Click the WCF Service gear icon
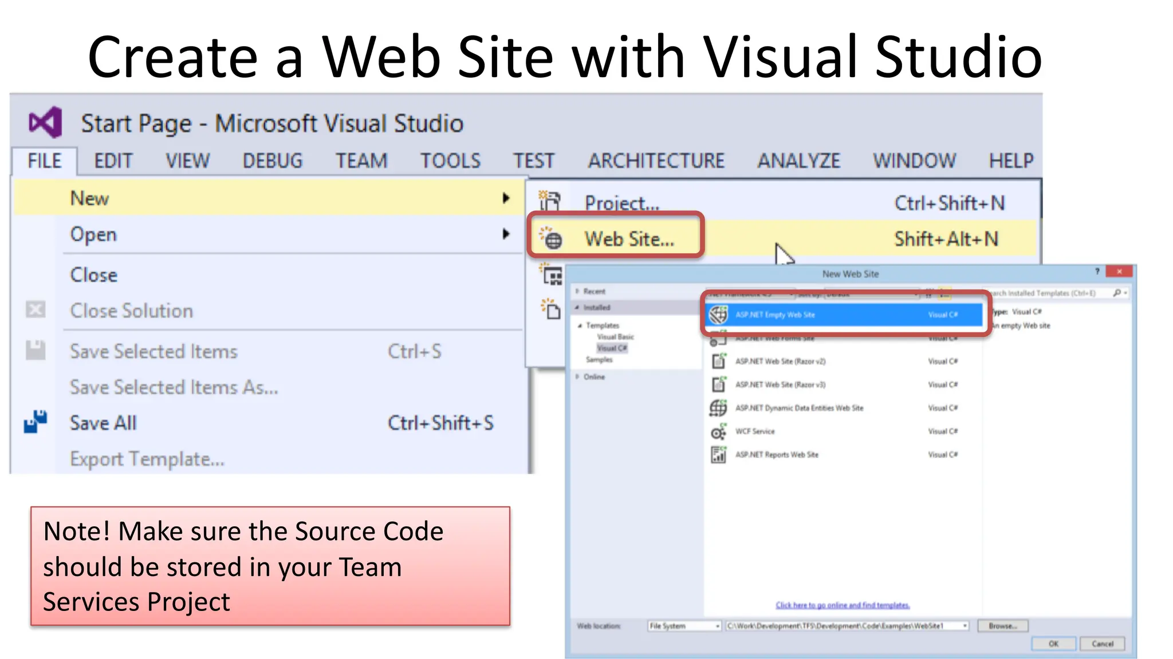 718,431
